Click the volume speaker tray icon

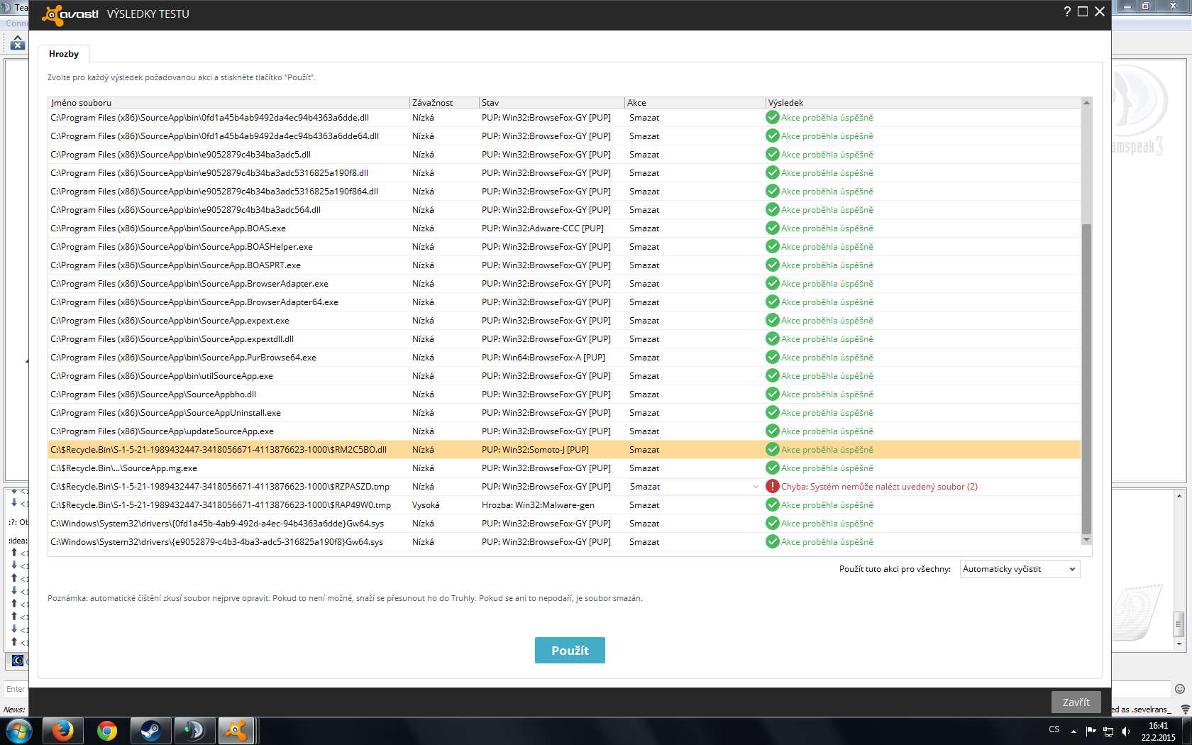point(1126,732)
